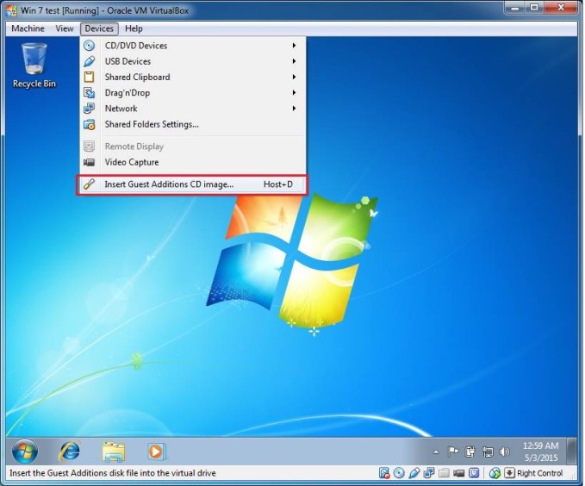Open the Action Center flag icon
The height and width of the screenshot is (486, 585).
453,452
